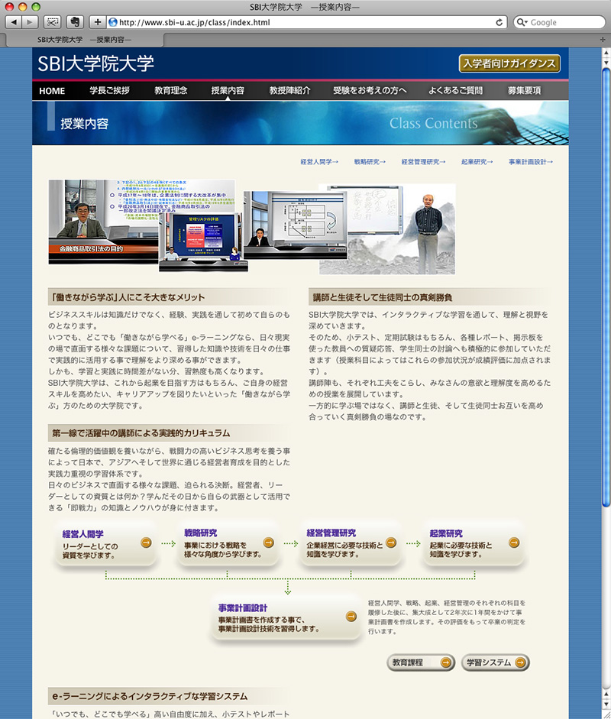Click the 授業内容 page banner title
Screen dimensions: 611x719
pos(84,124)
